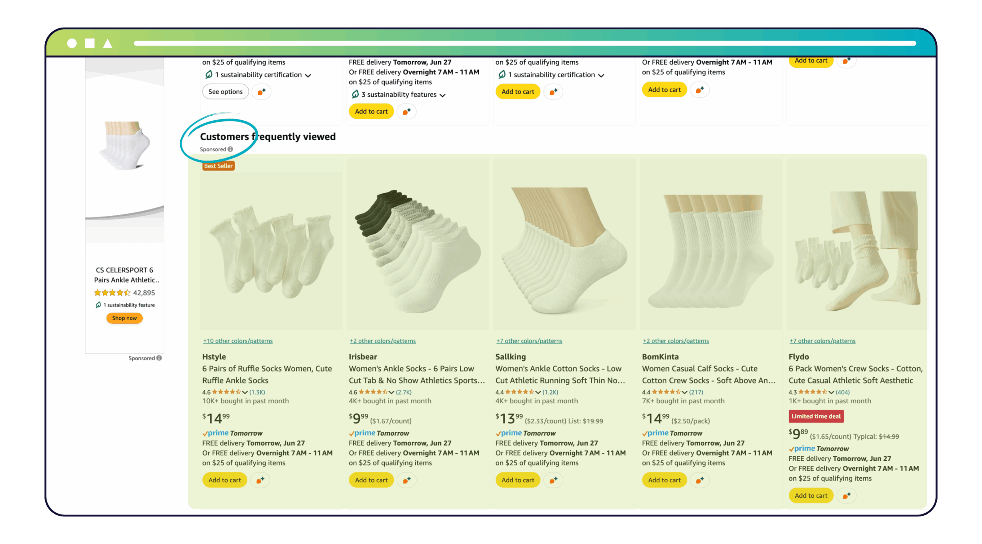The width and height of the screenshot is (982, 544).
Task: Click the Rufus AI icon beside Flydo's Add to cart
Action: (847, 495)
